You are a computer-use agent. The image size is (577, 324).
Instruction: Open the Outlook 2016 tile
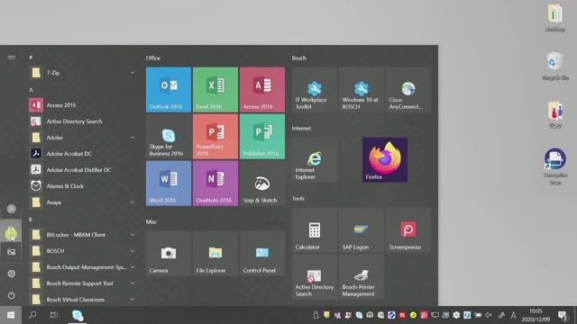pos(169,89)
